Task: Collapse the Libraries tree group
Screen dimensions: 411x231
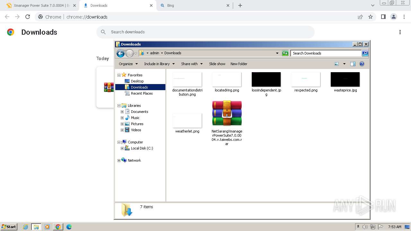Action: pos(119,106)
